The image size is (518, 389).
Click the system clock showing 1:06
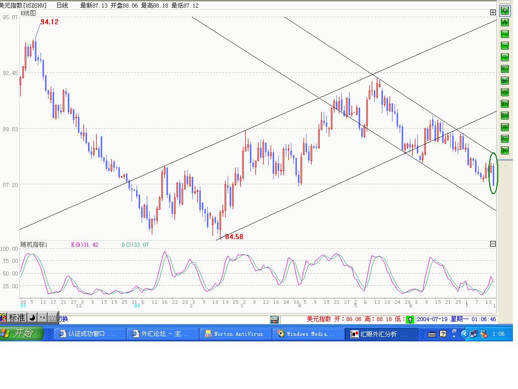pyautogui.click(x=498, y=334)
